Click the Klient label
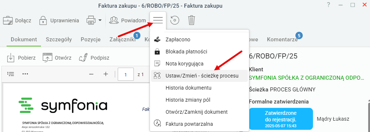The width and height of the screenshot is (370, 132). pyautogui.click(x=256, y=70)
